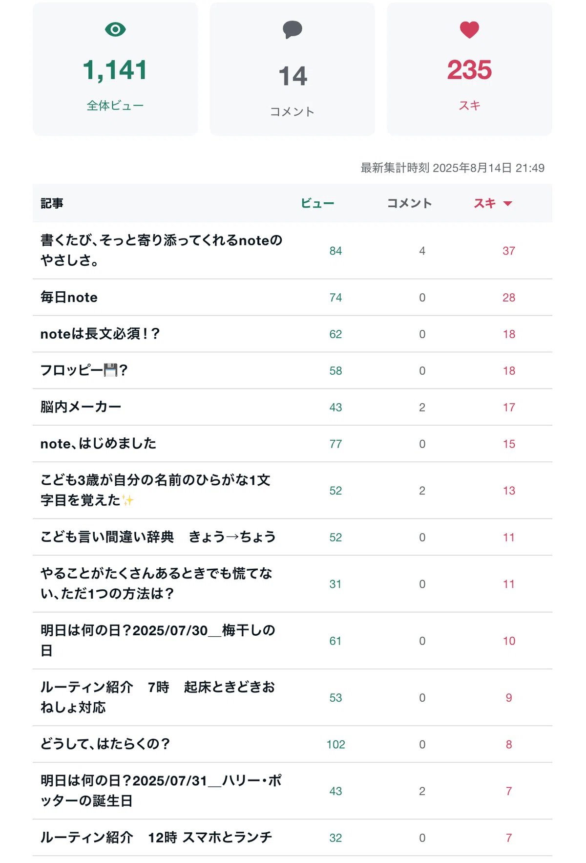Click the floppy disk emoji in article title
Image resolution: width=586 pixels, height=863 pixels.
(x=111, y=370)
